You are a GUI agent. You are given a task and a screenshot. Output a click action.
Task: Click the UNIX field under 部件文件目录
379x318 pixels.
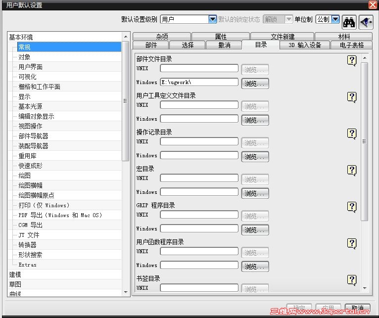pos(199,68)
